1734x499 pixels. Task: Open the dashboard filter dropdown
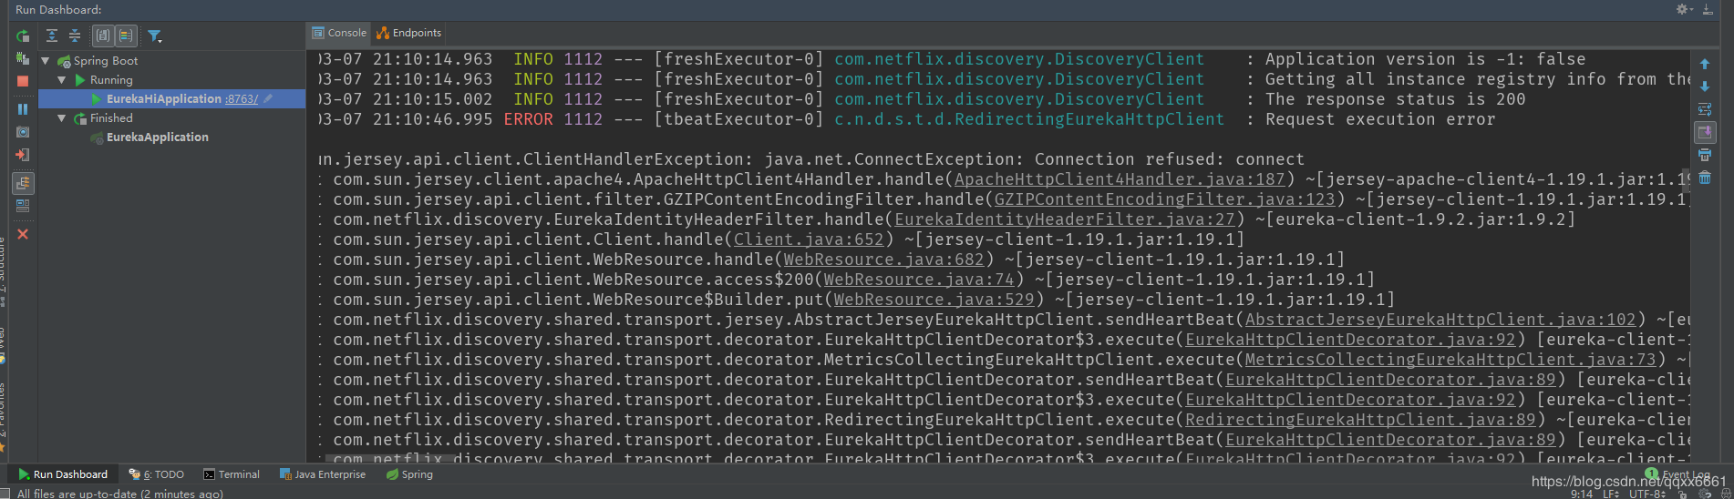[155, 36]
